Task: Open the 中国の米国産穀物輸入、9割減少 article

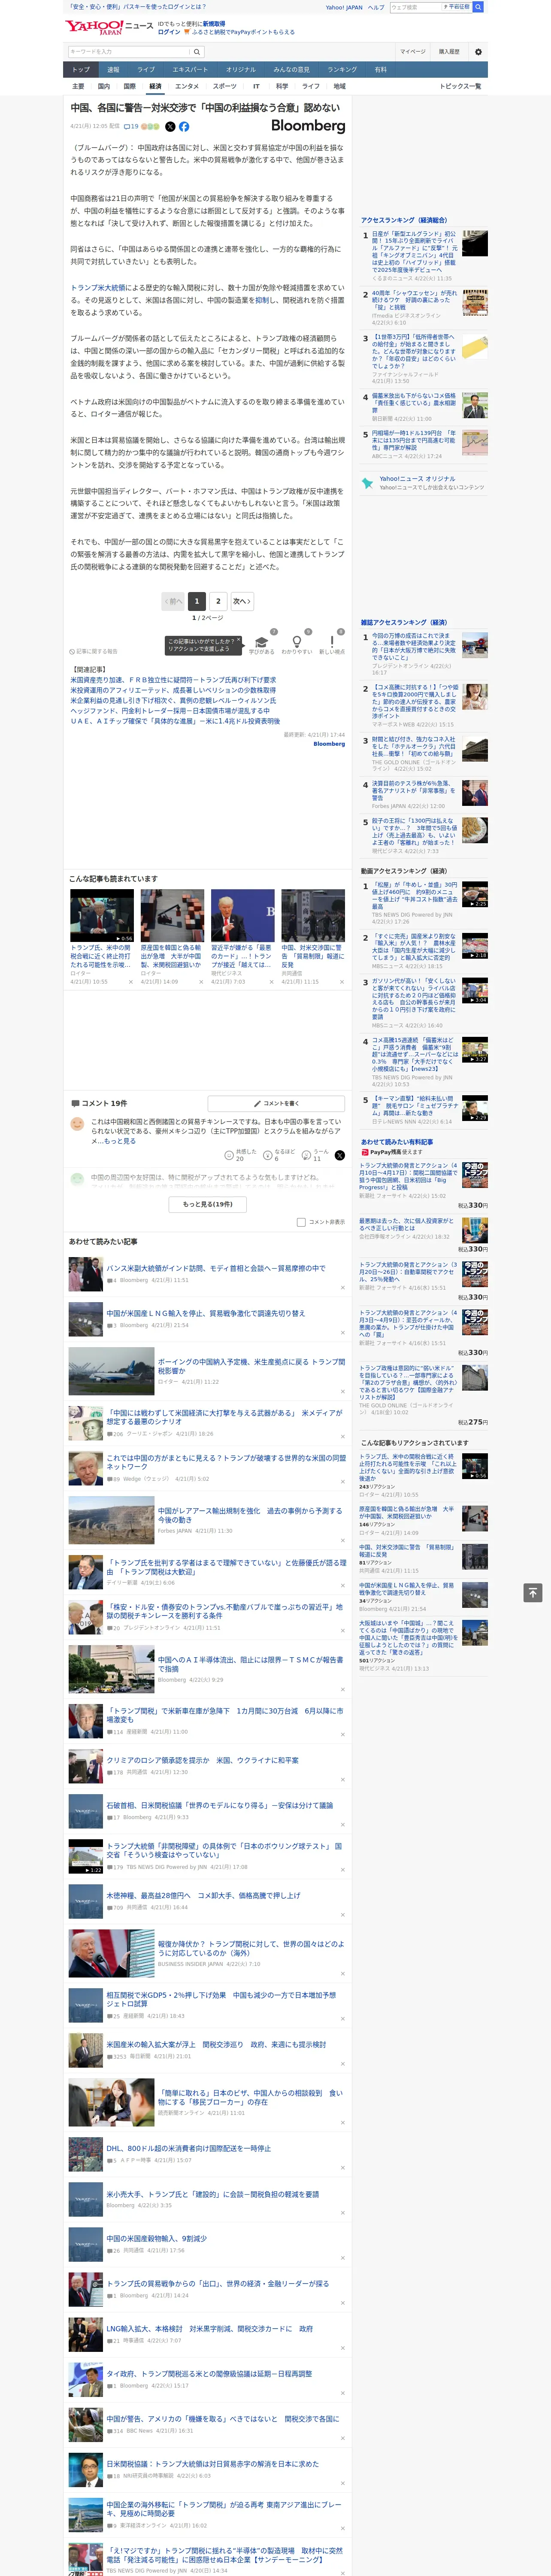Action: tap(156, 2238)
